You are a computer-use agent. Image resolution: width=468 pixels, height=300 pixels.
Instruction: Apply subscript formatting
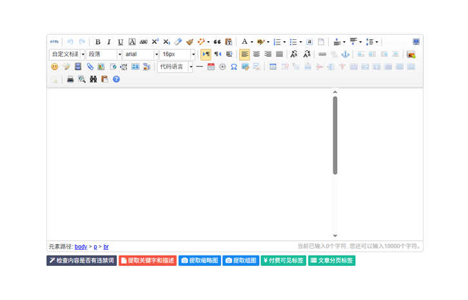(166, 42)
